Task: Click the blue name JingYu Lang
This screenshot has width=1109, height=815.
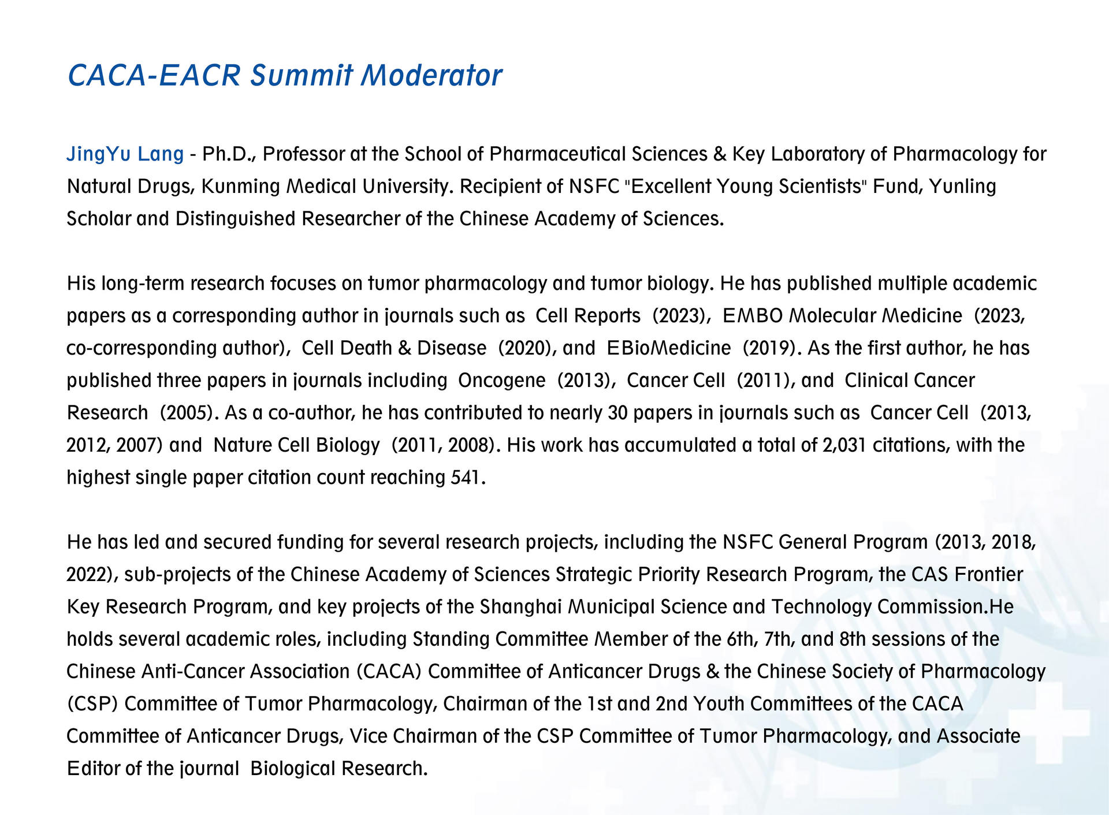Action: [125, 154]
